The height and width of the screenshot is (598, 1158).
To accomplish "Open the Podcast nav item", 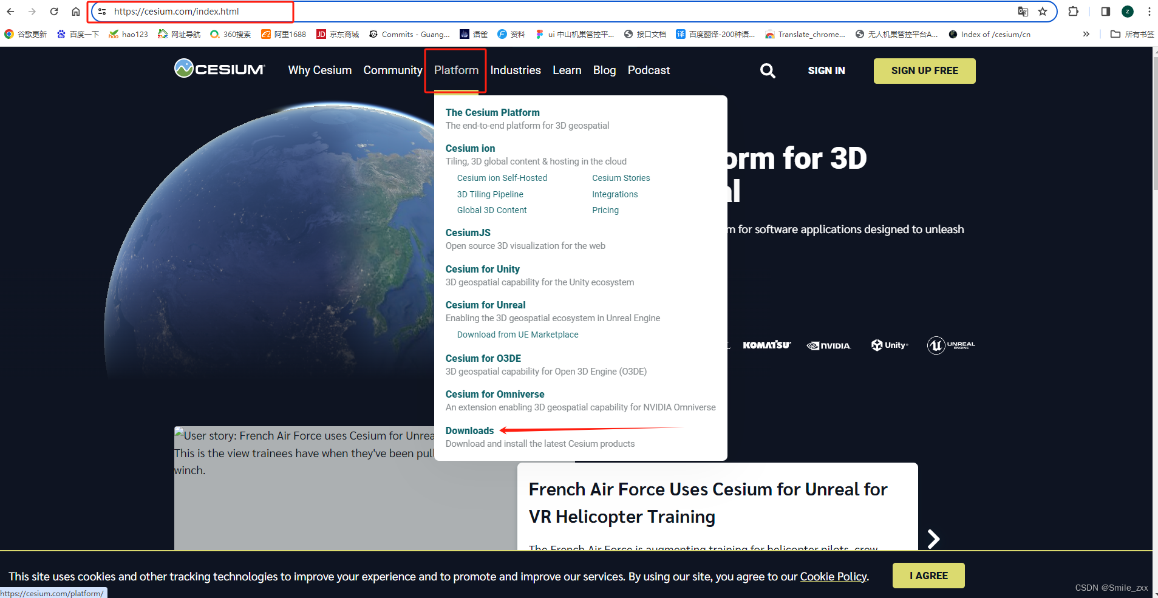I will pyautogui.click(x=649, y=70).
